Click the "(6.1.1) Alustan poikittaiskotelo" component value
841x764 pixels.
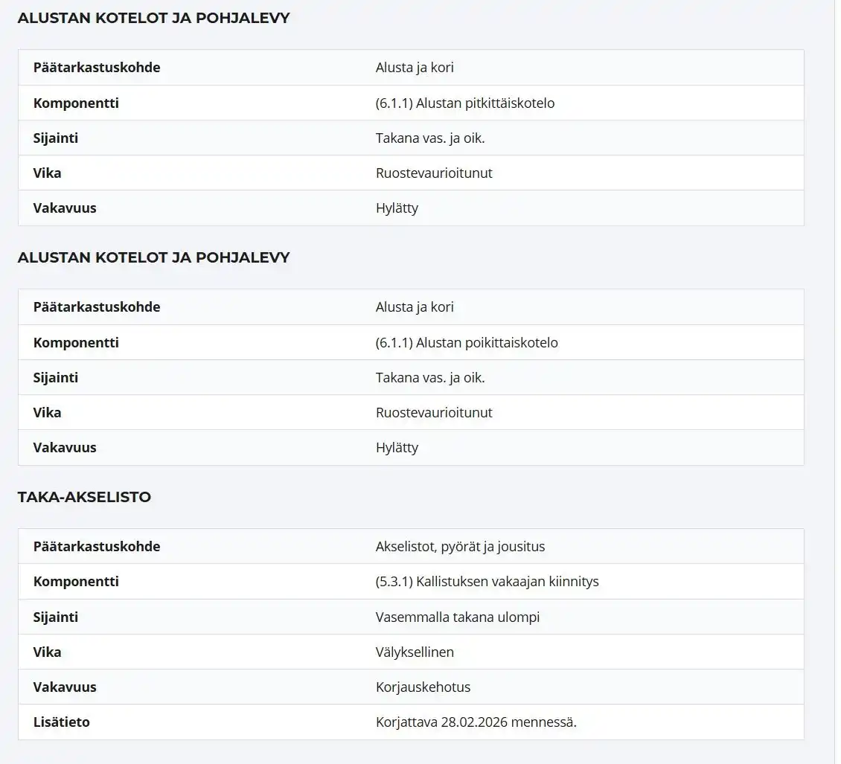coord(467,343)
